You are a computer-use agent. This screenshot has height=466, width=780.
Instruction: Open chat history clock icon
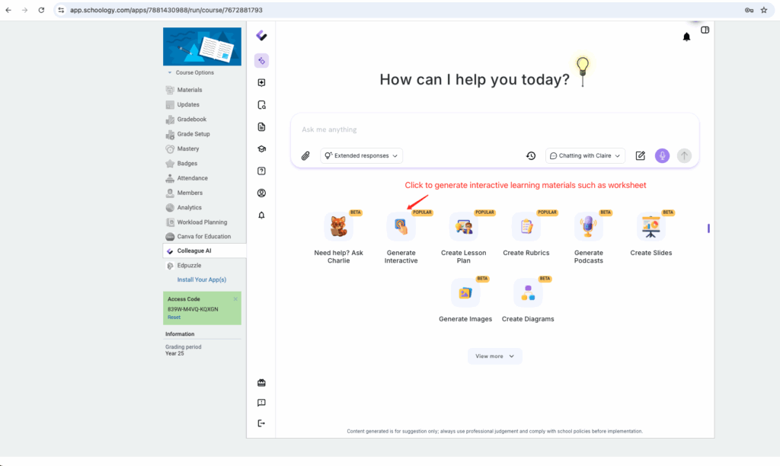[x=531, y=156]
